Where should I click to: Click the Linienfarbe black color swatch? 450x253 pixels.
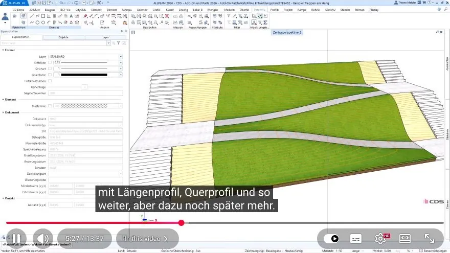click(84, 75)
